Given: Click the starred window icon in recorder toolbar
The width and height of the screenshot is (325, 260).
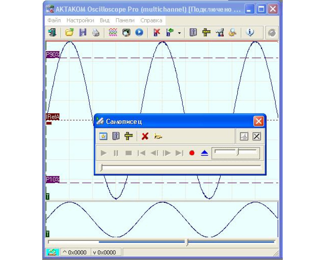Looking at the screenshot, I should (103, 136).
